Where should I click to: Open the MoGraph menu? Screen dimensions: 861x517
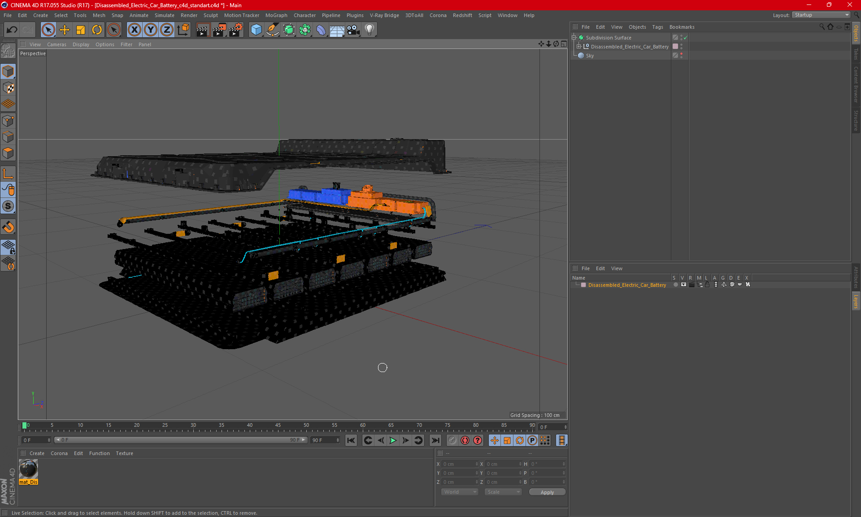click(276, 15)
